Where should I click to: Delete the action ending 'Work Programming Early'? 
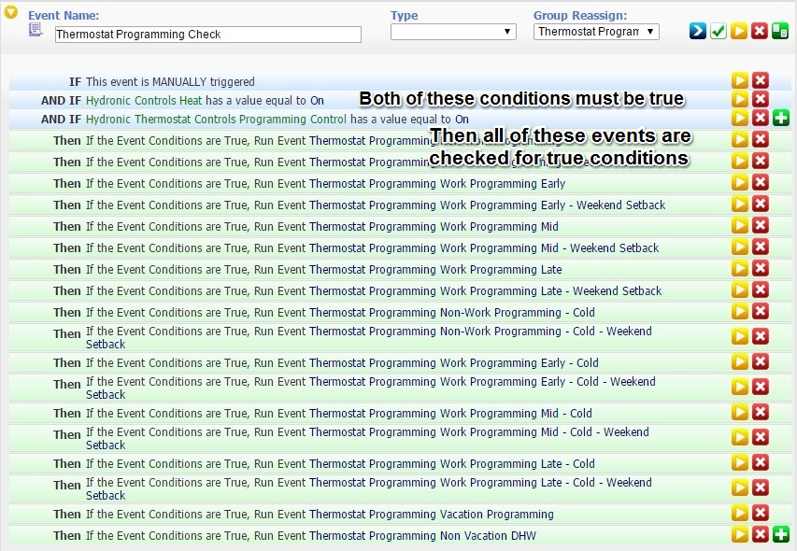(x=761, y=182)
